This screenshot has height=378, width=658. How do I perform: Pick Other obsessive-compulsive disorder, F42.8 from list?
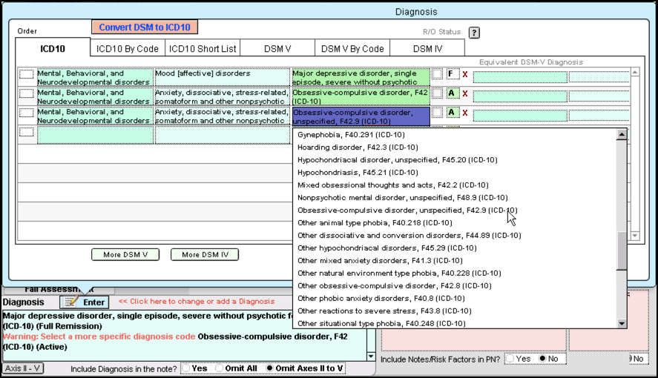(394, 285)
